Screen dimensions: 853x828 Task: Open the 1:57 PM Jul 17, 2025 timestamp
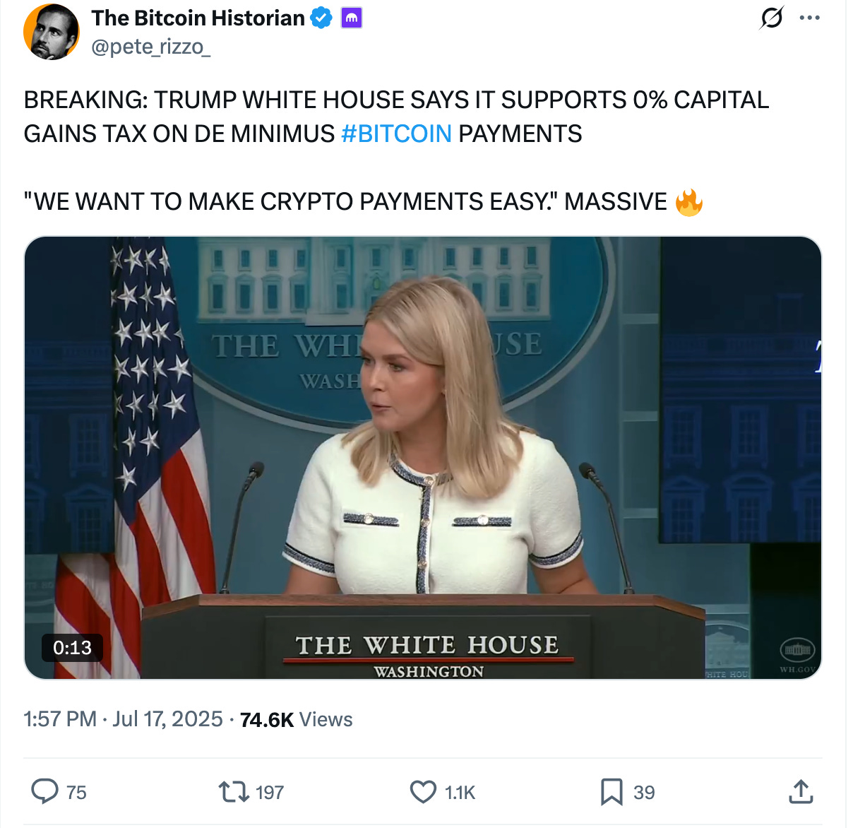[x=123, y=719]
